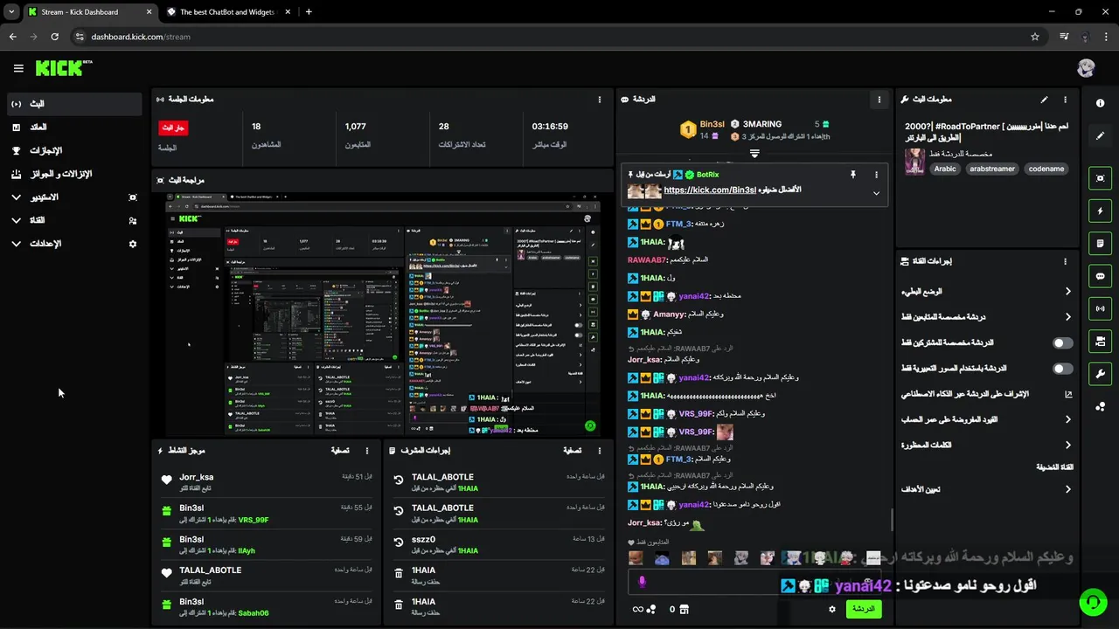The width and height of the screenshot is (1119, 629).
Task: Select Jorr_ksa follow entry in activity feed
Action: 267,482
